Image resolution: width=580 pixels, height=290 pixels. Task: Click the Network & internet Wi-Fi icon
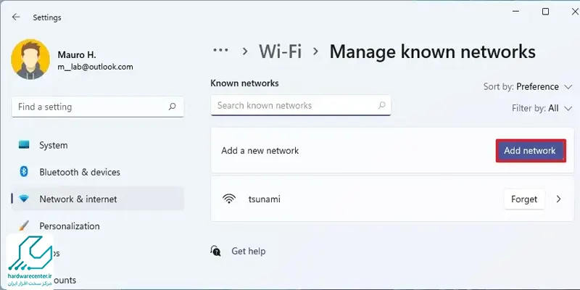tap(24, 199)
